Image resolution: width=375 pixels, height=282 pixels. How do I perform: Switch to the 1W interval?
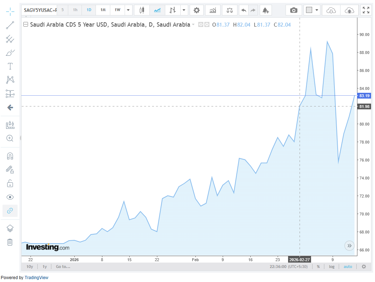coord(117,10)
